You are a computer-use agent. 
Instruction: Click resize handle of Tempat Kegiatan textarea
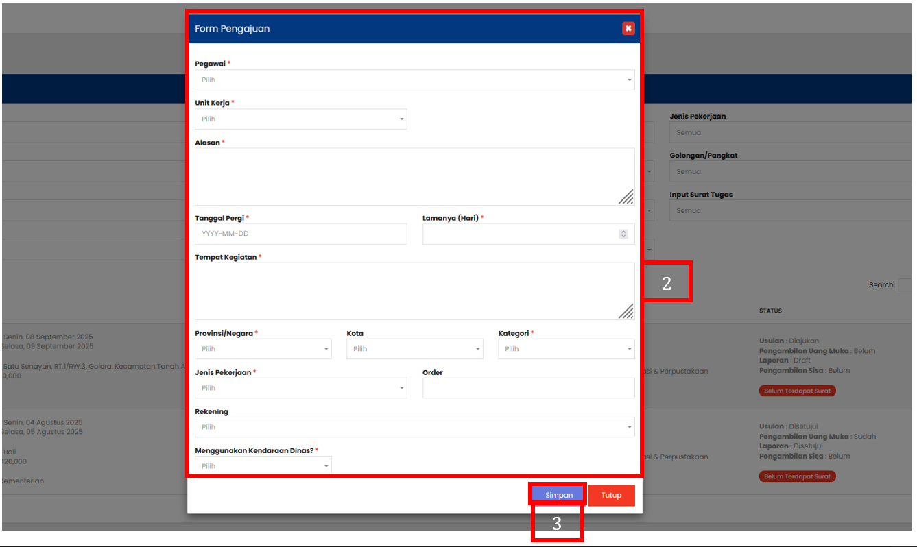626,312
